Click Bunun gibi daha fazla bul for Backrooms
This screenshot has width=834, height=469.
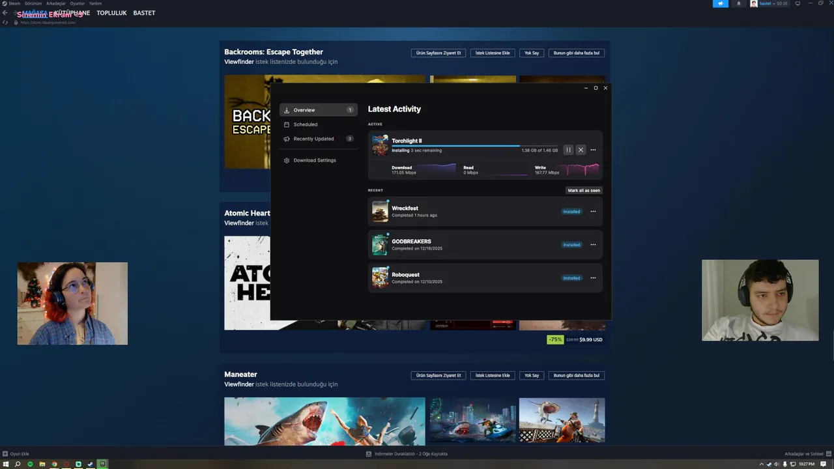(x=577, y=53)
